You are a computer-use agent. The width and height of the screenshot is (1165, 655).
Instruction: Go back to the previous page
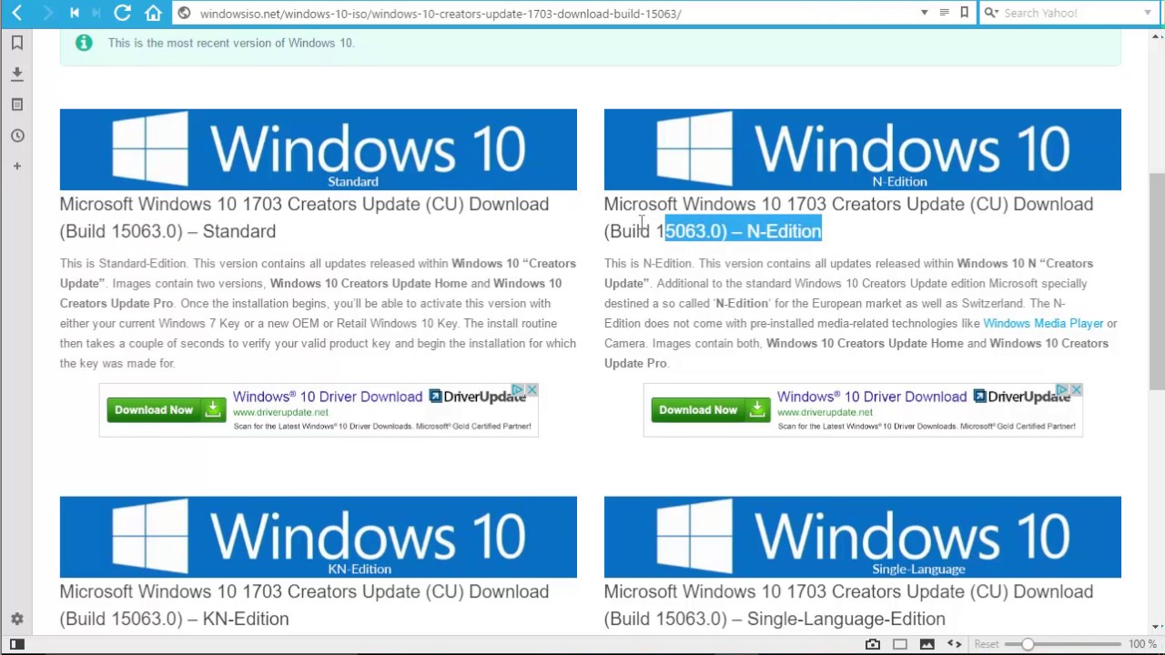click(17, 13)
